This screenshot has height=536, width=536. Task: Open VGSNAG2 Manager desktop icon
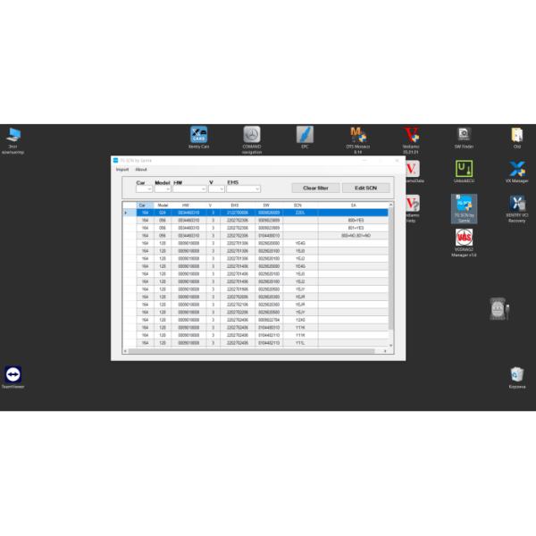coord(464,239)
